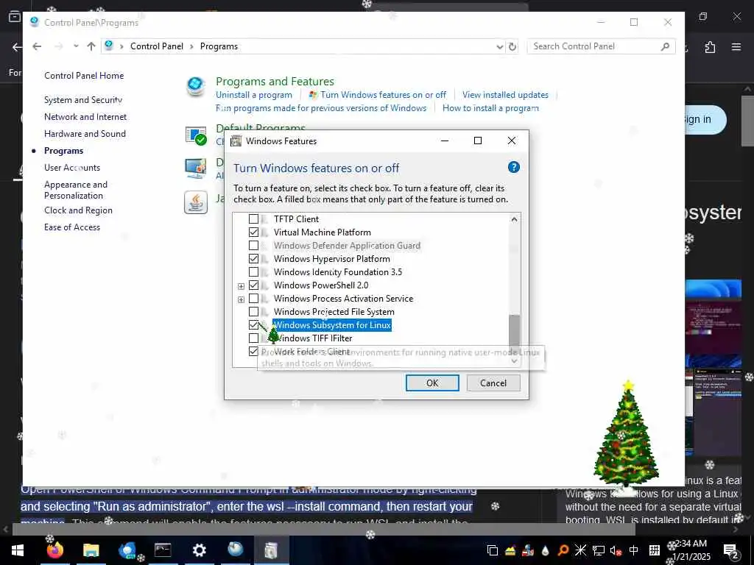
Task: Uncheck Virtual Machine Platform
Action: click(253, 232)
